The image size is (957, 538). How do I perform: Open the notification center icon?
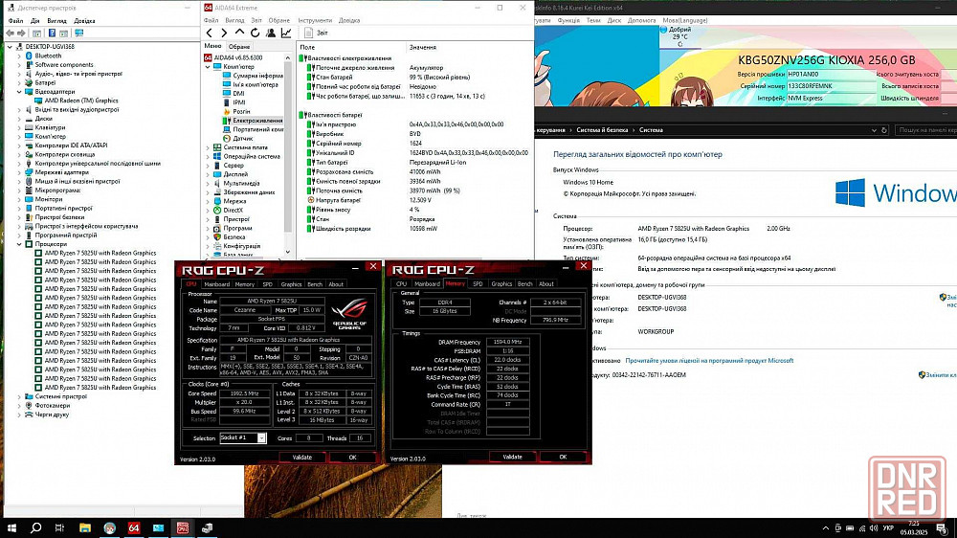pyautogui.click(x=942, y=528)
